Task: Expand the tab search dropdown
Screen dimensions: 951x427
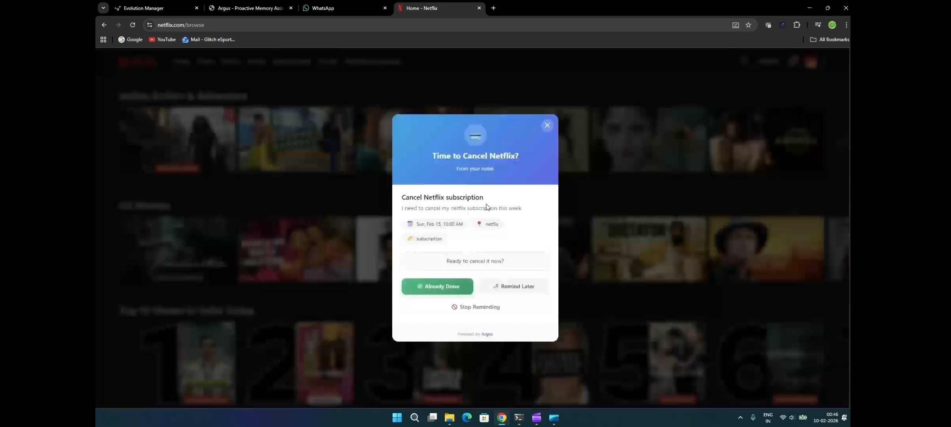Action: point(103,8)
